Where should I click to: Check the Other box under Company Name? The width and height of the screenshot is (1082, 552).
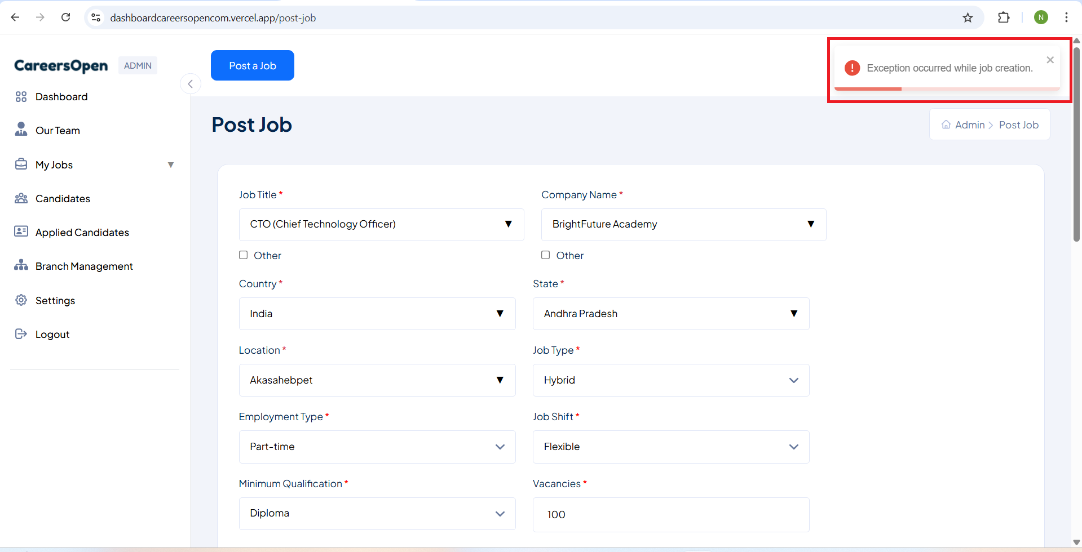point(546,255)
